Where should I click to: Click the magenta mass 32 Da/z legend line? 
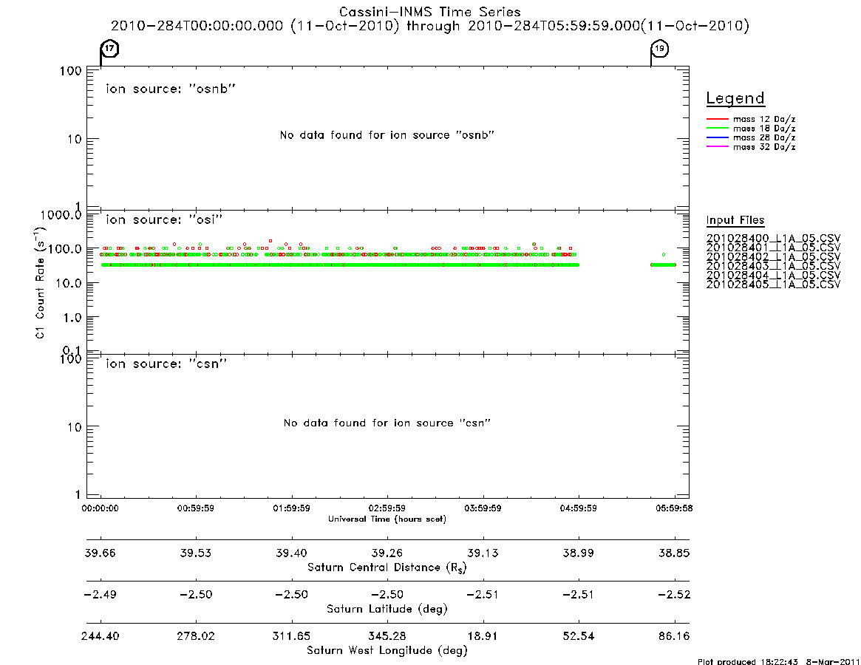click(x=717, y=147)
